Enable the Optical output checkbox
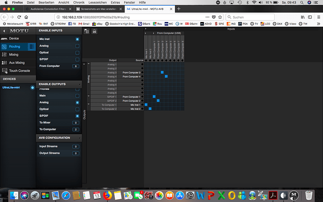The width and height of the screenshot is (323, 202). pyautogui.click(x=77, y=109)
